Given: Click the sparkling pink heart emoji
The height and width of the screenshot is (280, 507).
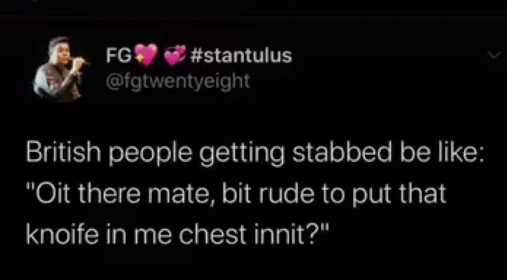Looking at the screenshot, I should tap(146, 56).
